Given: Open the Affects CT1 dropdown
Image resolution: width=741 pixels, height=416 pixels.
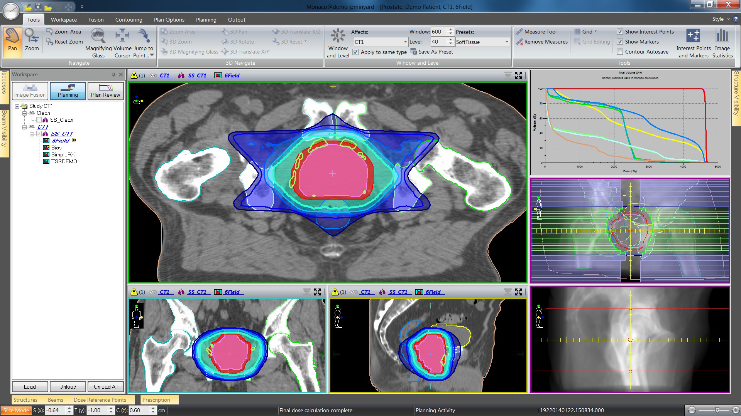Looking at the screenshot, I should [x=381, y=42].
